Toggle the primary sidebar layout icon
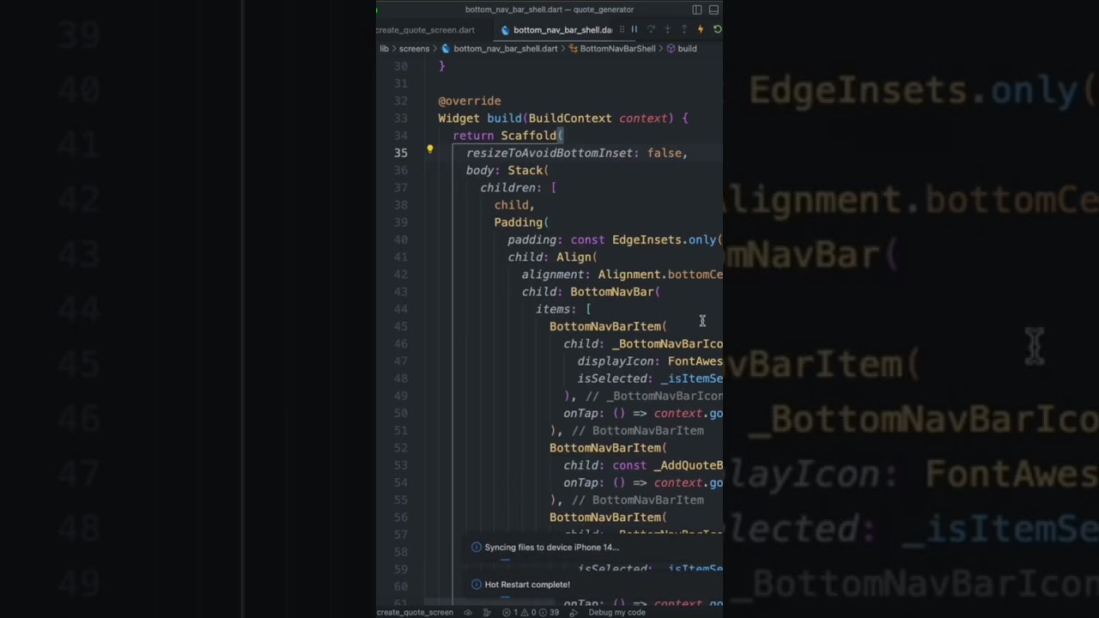1099x618 pixels. pyautogui.click(x=697, y=9)
